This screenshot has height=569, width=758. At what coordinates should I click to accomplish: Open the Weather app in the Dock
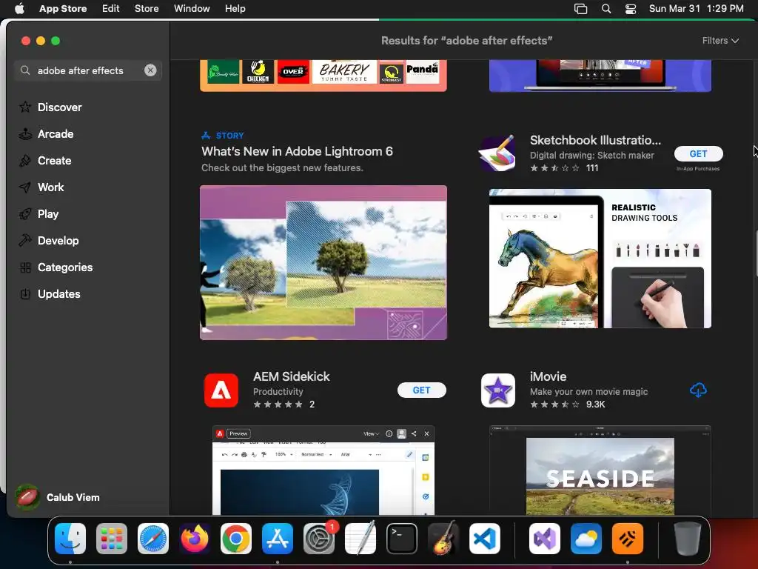[x=586, y=539]
